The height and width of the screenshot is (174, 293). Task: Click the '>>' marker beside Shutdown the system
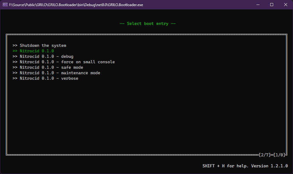[15, 46]
